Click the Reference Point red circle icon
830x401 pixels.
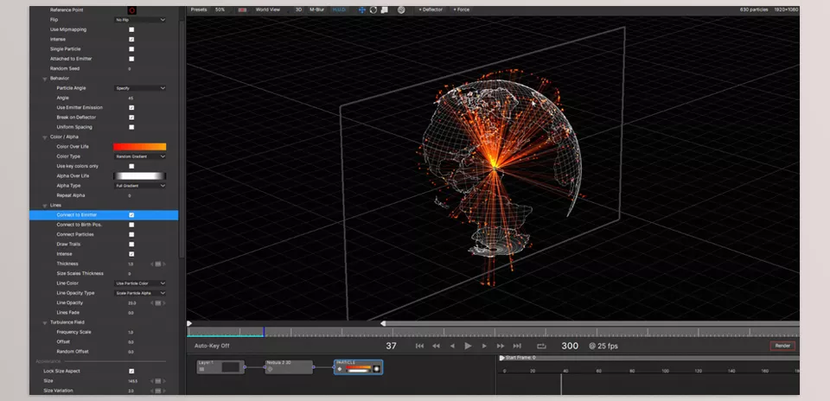tap(131, 10)
